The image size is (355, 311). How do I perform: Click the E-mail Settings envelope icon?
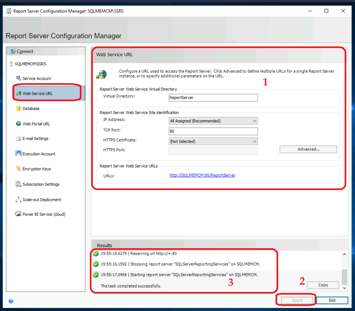(18, 138)
